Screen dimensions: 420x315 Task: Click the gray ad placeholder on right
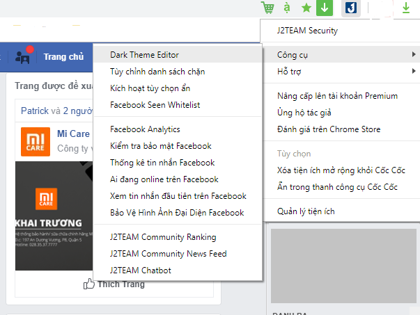pyautogui.click(x=343, y=266)
